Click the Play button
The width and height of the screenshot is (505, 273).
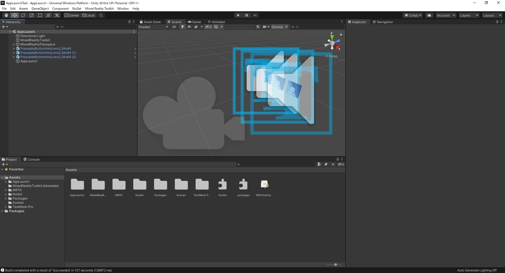tap(238, 15)
